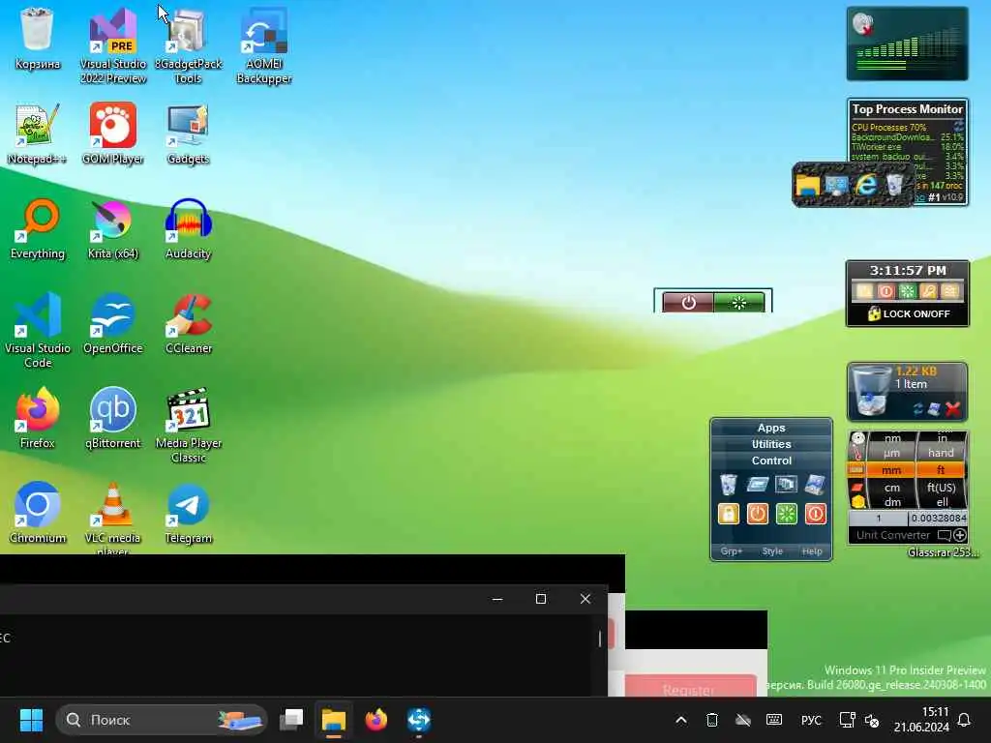The image size is (991, 743).
Task: Click first yellow icon in clock gadget
Action: pyautogui.click(x=864, y=291)
